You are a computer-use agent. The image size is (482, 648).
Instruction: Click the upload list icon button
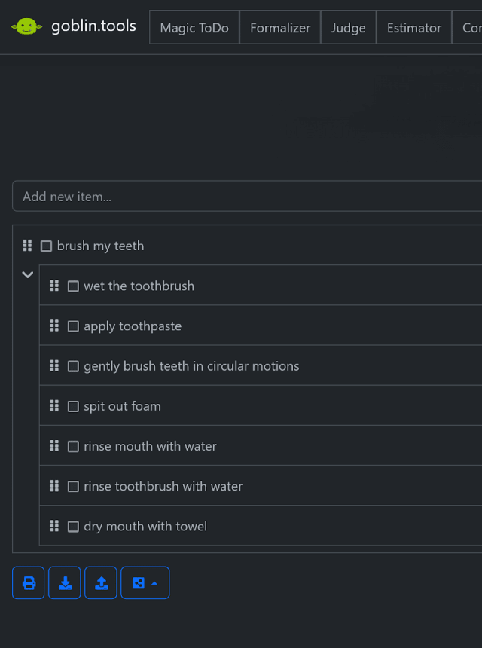tap(101, 582)
